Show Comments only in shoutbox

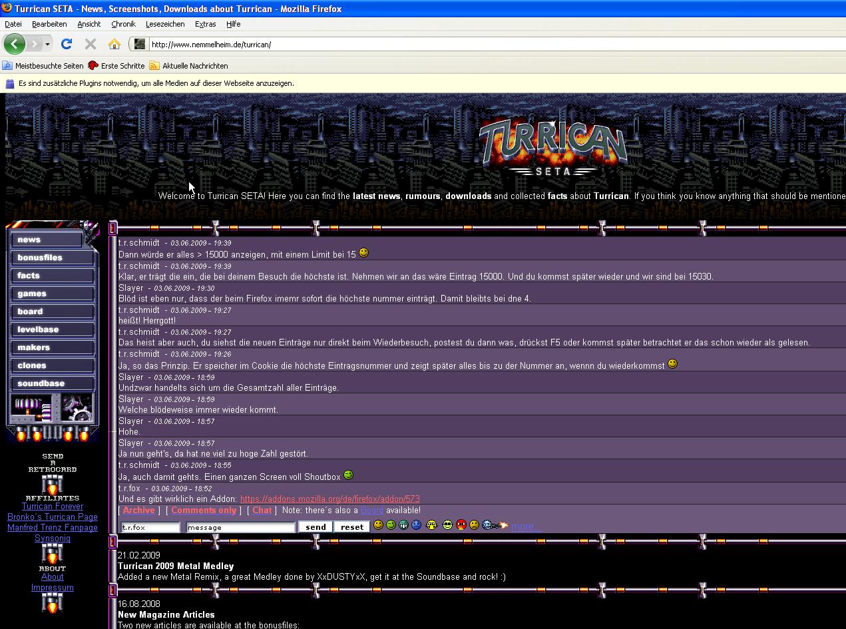(x=204, y=511)
